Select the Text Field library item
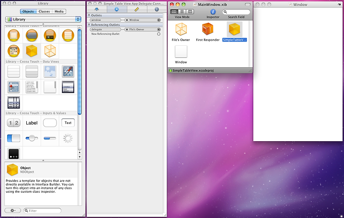 click(68, 123)
